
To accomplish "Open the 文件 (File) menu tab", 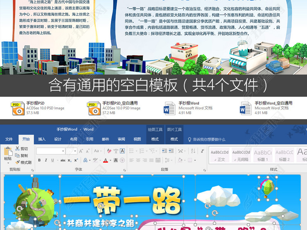I will pos(9,139).
